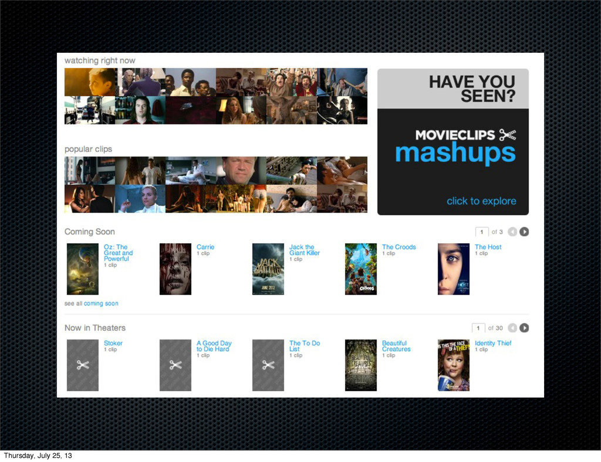Click the 'of 3' page count text
Image resolution: width=601 pixels, height=462 pixels.
pos(497,232)
